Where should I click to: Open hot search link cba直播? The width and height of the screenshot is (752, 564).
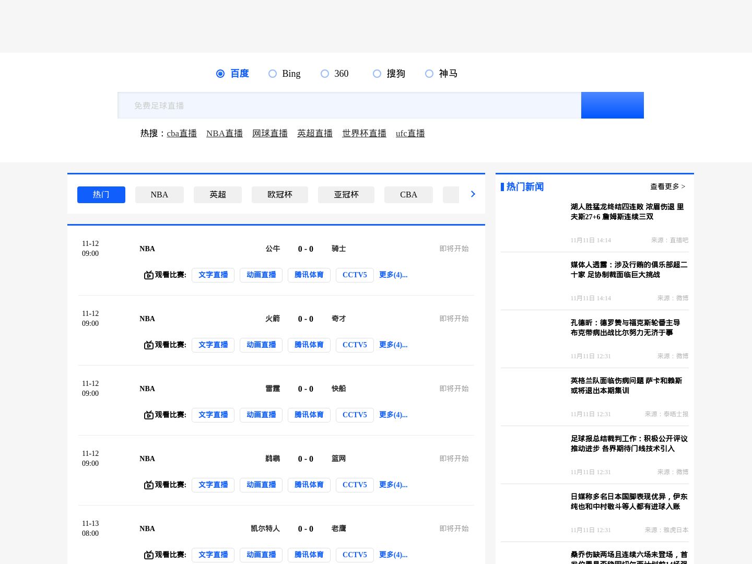click(x=182, y=133)
